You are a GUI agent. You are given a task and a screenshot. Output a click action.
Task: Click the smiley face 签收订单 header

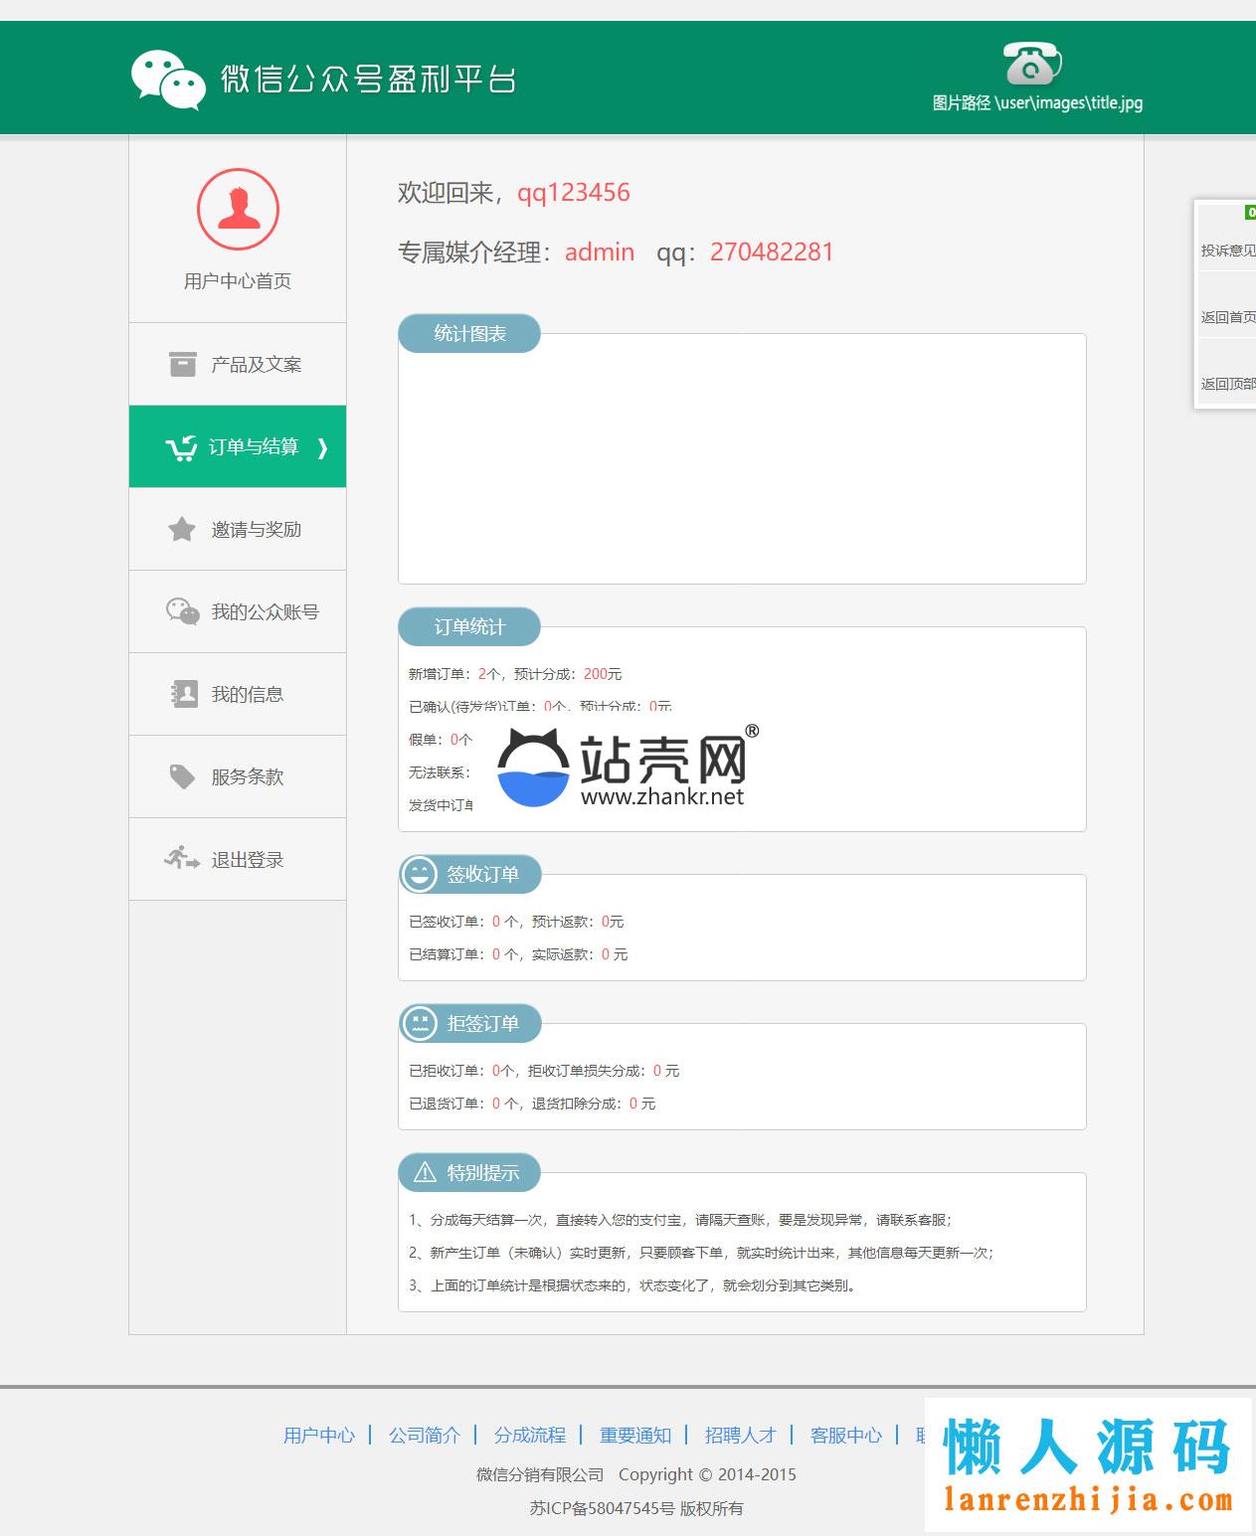[469, 875]
